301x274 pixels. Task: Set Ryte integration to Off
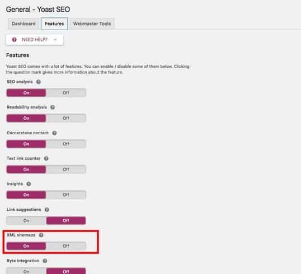(66, 271)
